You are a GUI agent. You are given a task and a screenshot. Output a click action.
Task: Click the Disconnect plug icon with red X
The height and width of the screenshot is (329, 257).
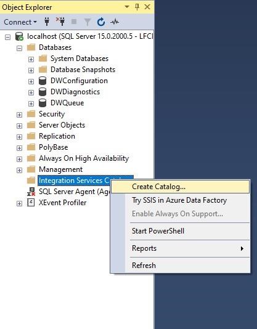click(x=60, y=22)
